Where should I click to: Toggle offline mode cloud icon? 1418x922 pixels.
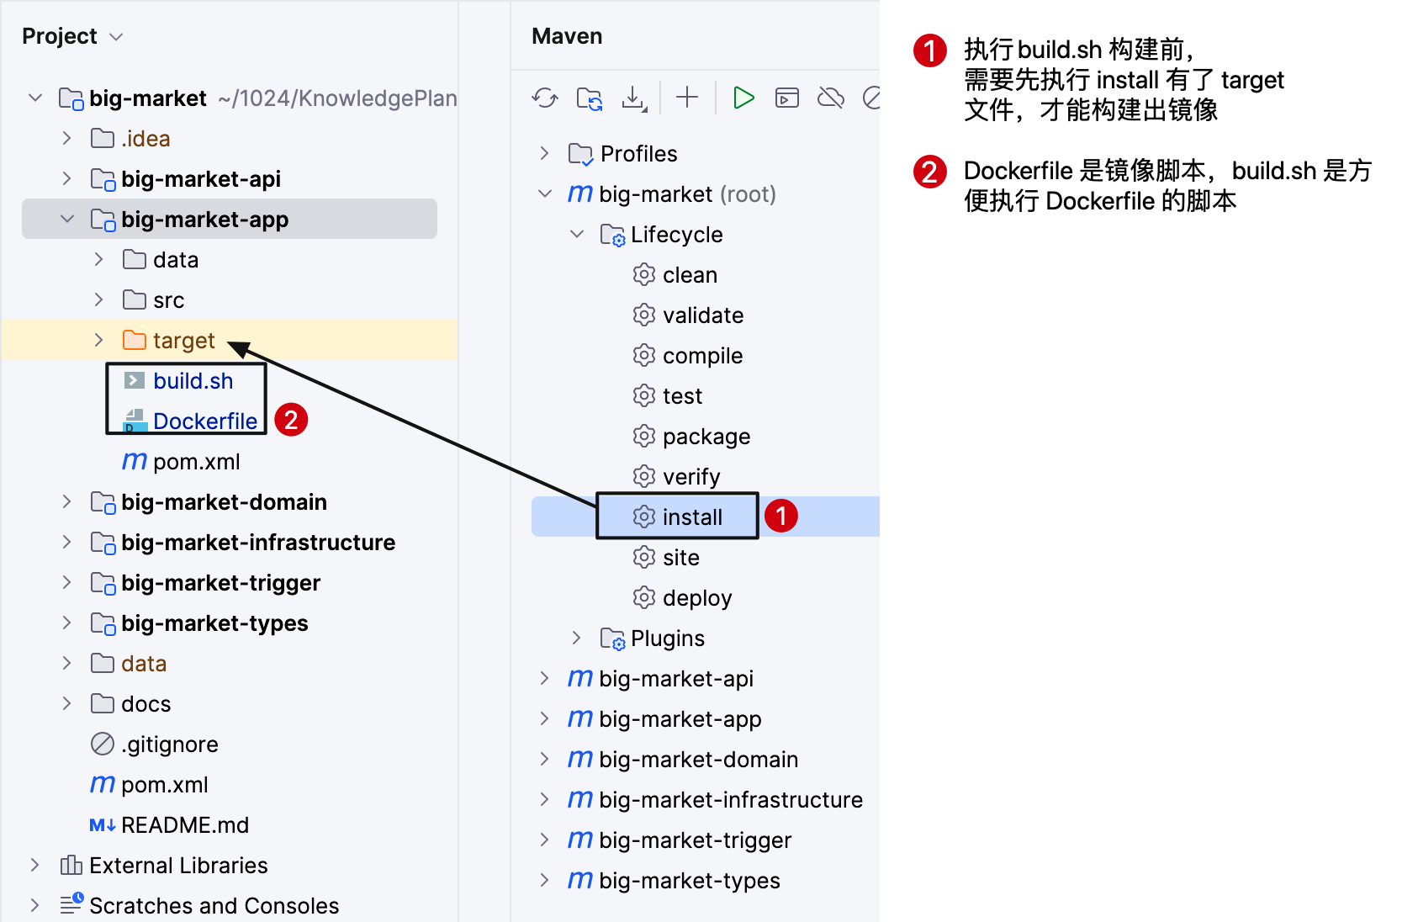pos(831,98)
